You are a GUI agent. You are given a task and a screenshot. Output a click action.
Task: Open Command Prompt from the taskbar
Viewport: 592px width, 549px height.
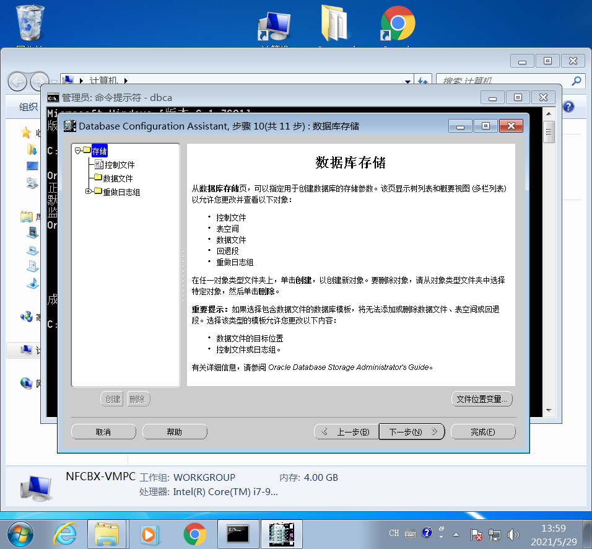pyautogui.click(x=238, y=534)
